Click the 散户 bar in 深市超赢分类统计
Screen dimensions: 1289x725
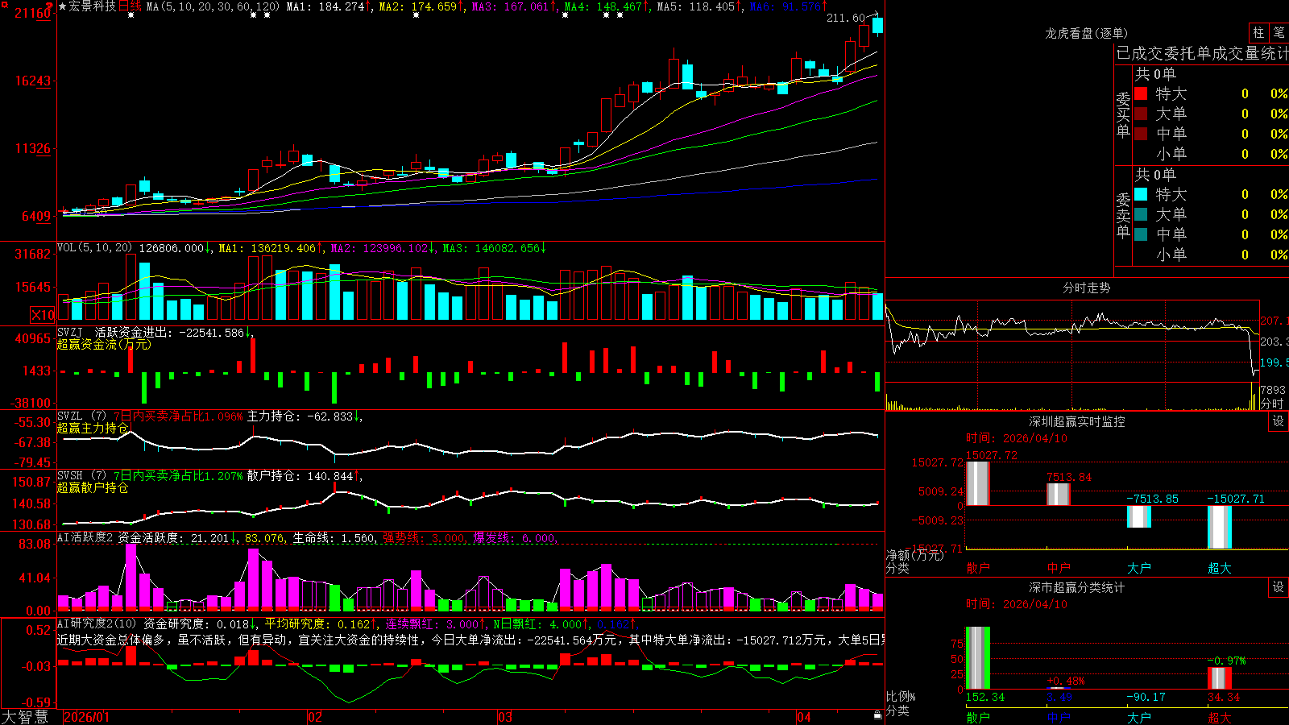coord(978,658)
